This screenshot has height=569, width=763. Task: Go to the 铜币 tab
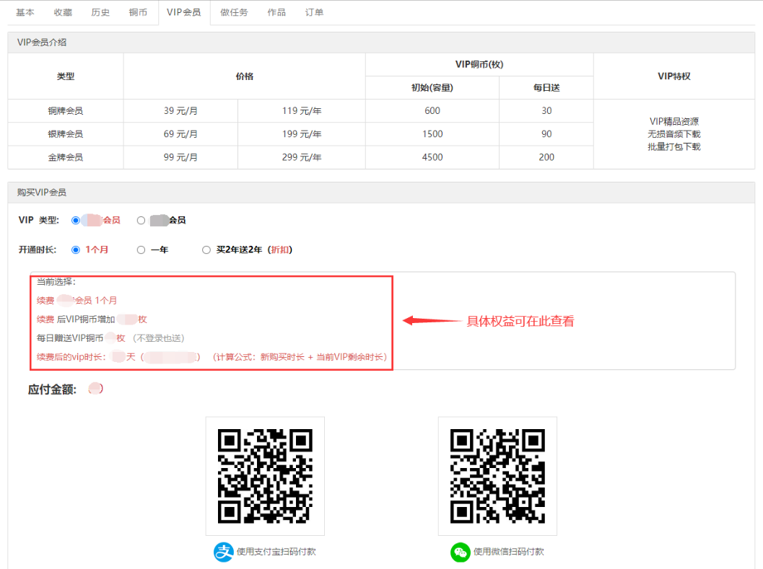coord(138,13)
